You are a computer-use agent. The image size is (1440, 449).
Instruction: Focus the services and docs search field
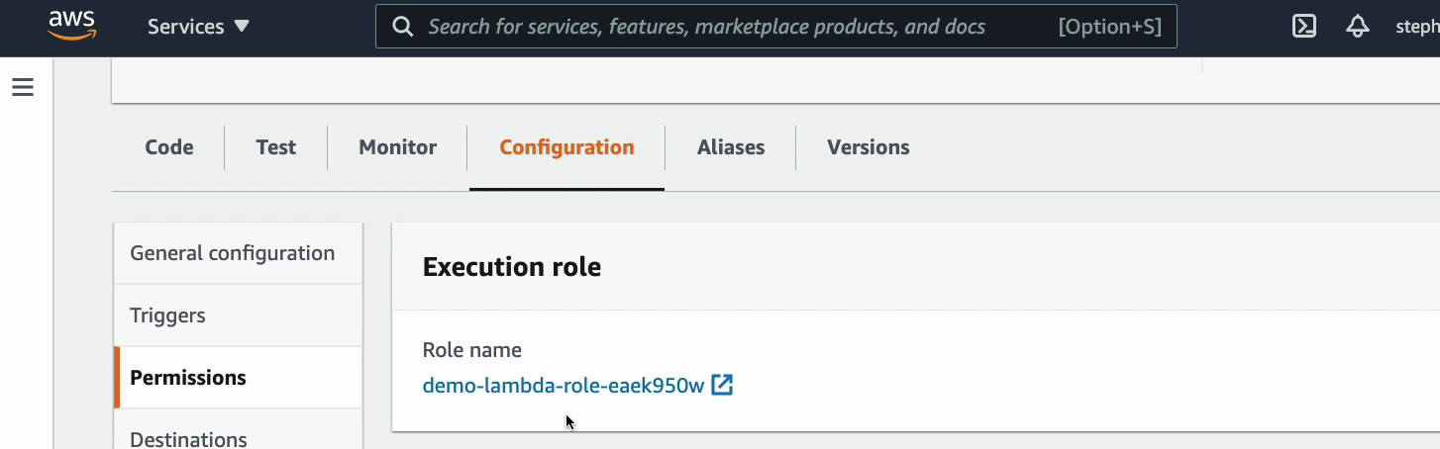tap(775, 27)
